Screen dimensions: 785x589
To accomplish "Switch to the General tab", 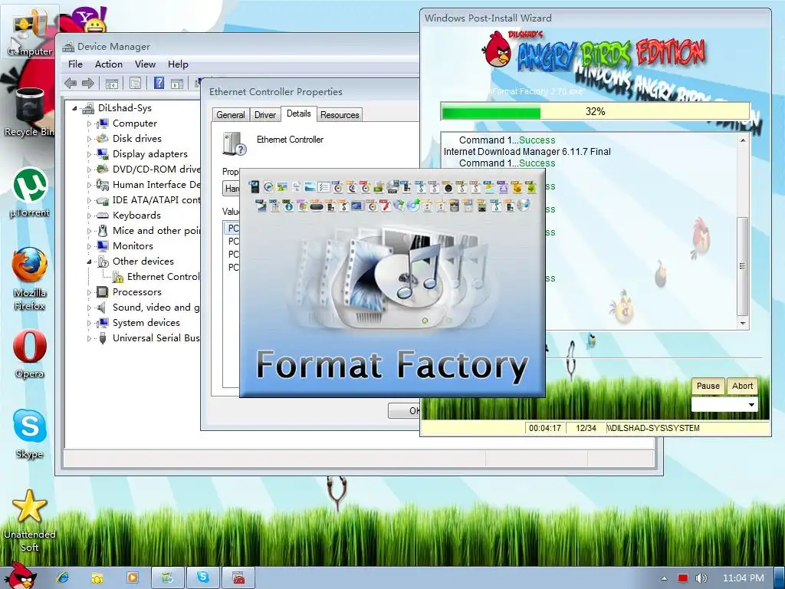I will tap(230, 115).
